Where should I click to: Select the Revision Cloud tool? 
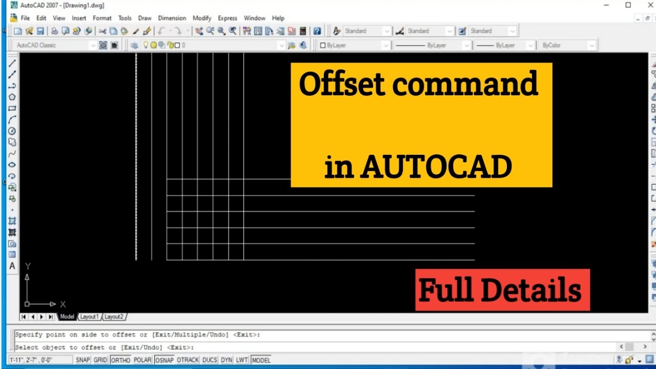12,142
